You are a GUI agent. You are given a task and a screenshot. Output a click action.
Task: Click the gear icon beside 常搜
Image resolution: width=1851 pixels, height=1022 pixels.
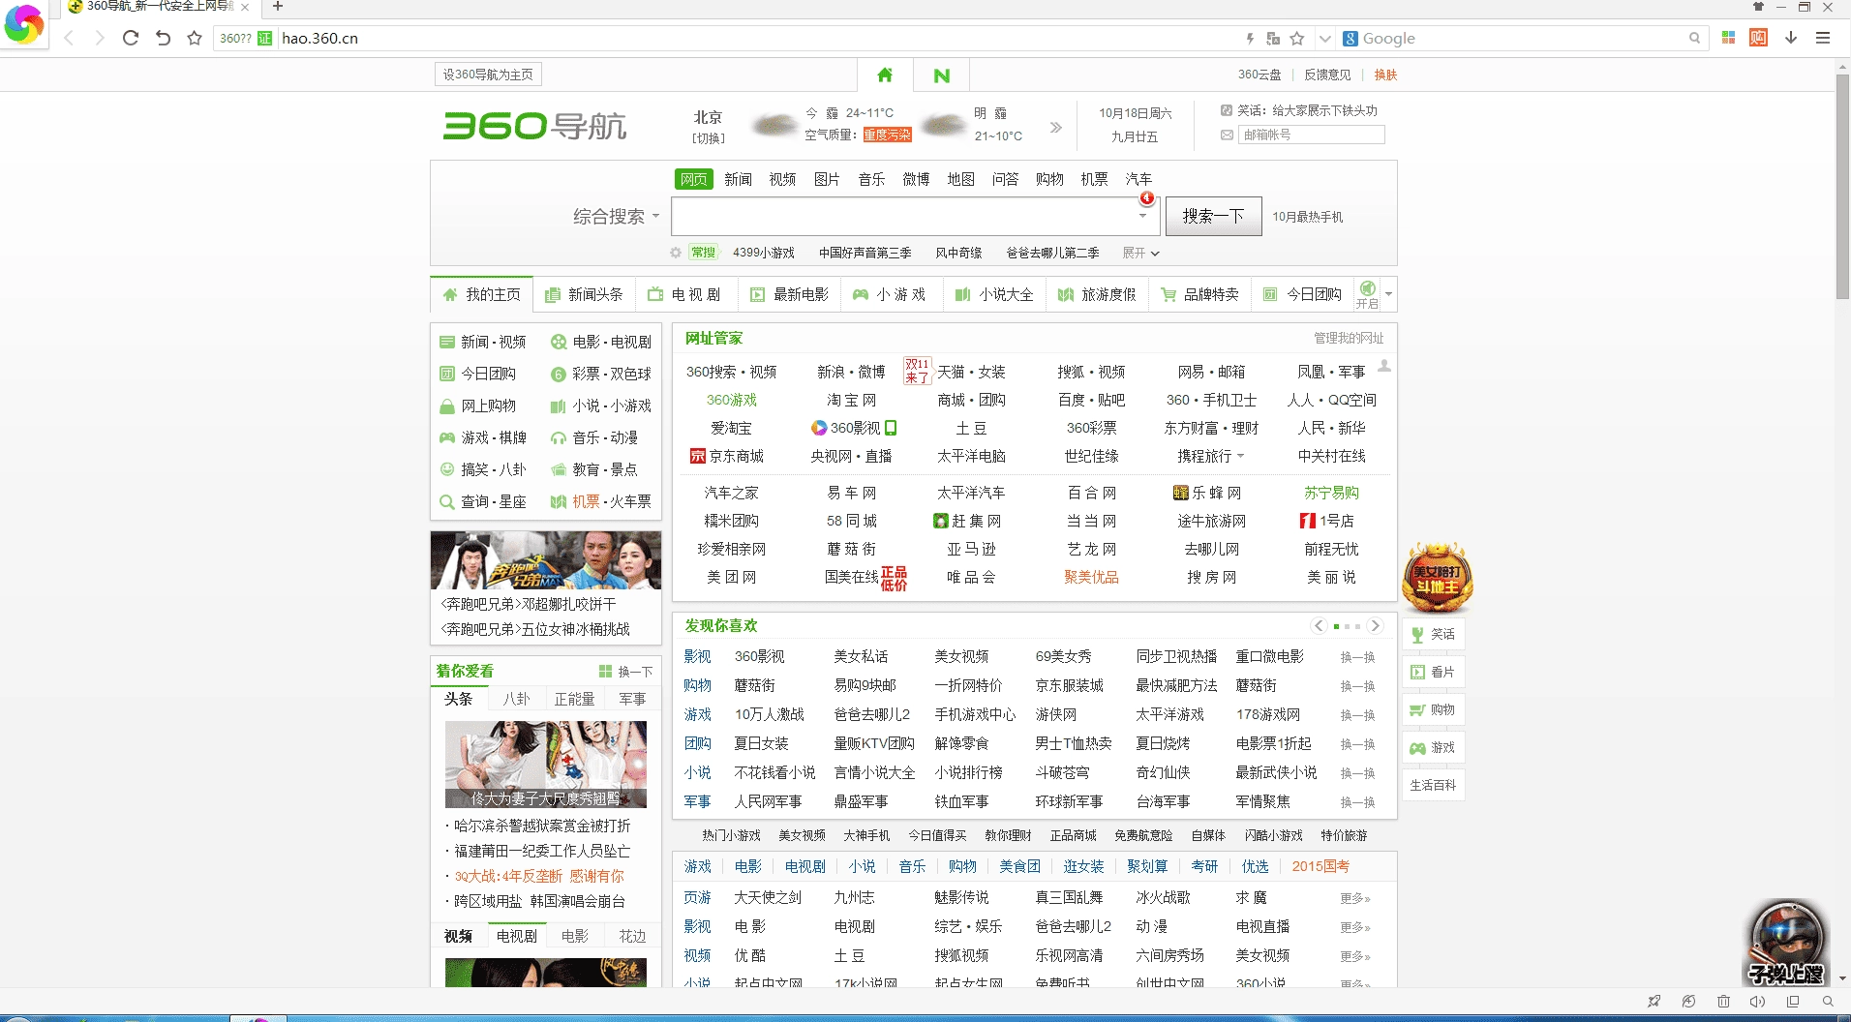click(x=676, y=253)
